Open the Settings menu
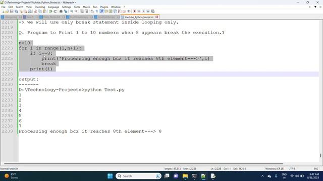 [66, 7]
